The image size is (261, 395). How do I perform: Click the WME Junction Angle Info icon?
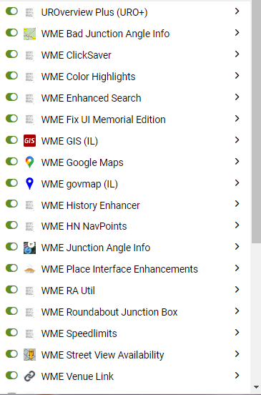(29, 248)
